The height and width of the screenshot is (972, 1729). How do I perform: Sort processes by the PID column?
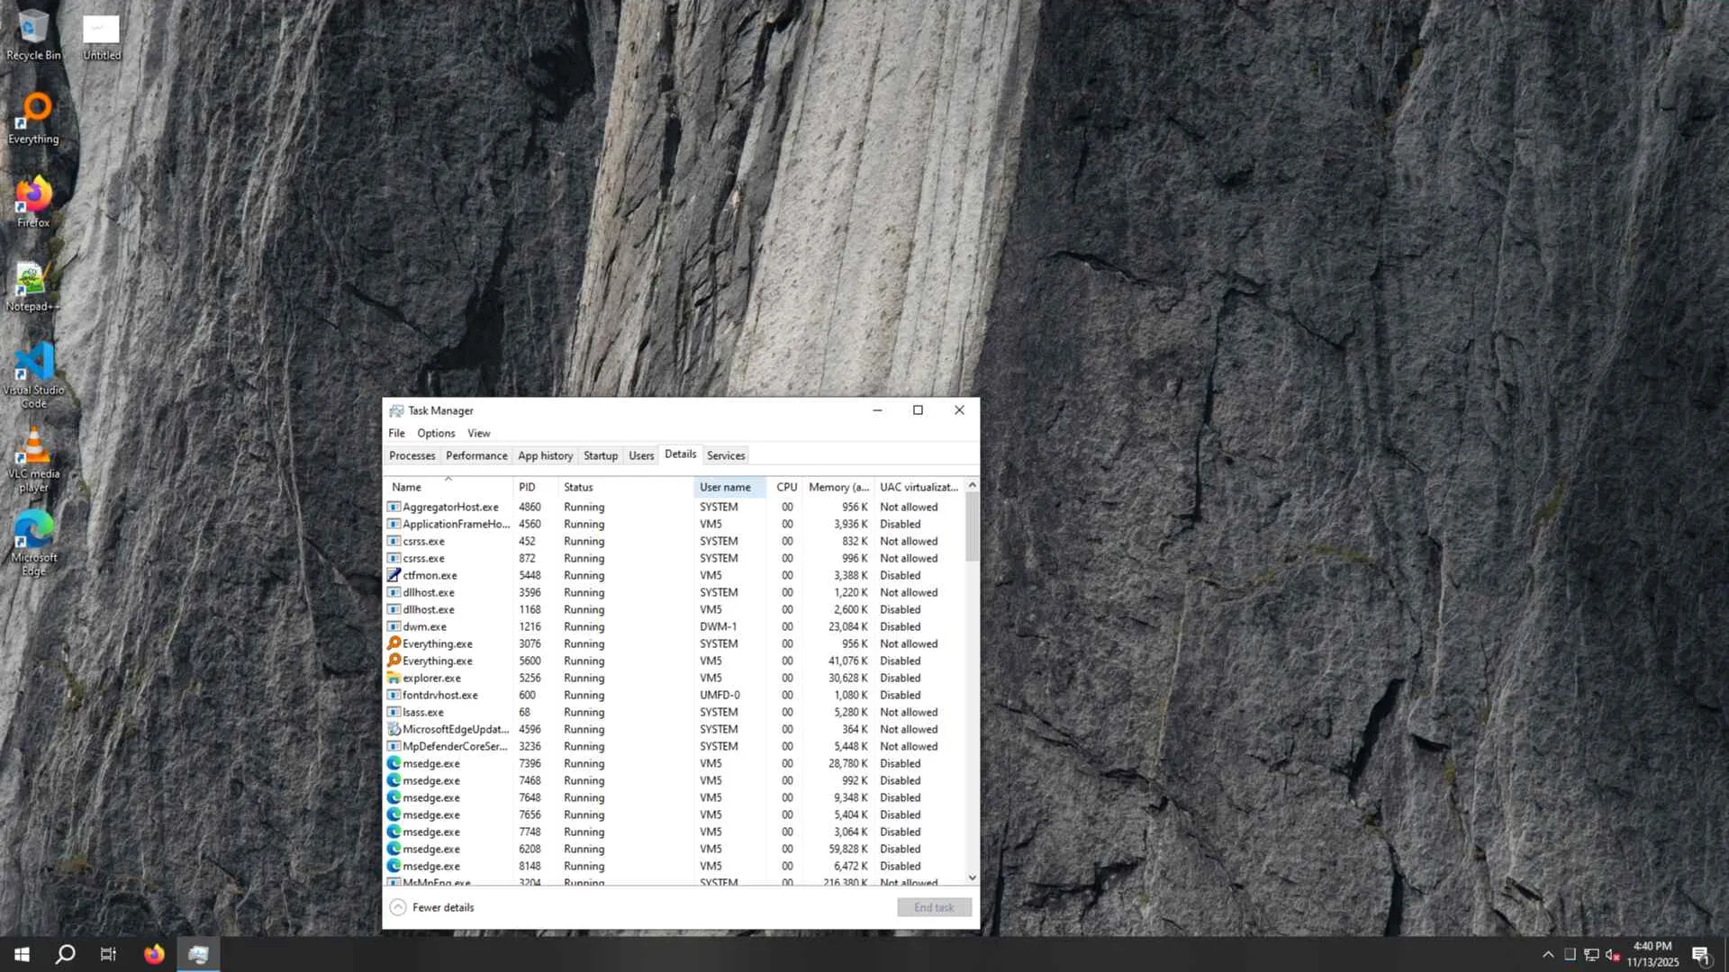[527, 487]
